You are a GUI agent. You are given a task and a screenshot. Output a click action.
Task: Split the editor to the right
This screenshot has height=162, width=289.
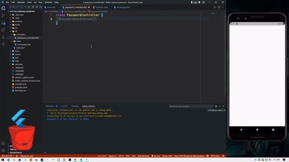219,7
